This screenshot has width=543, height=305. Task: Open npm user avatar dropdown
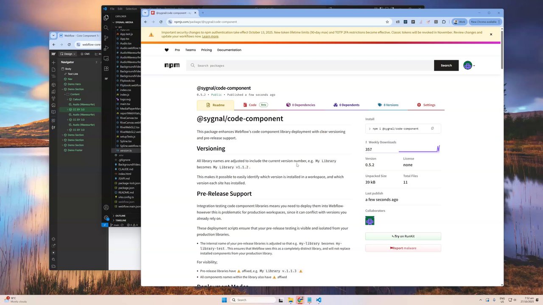[469, 65]
